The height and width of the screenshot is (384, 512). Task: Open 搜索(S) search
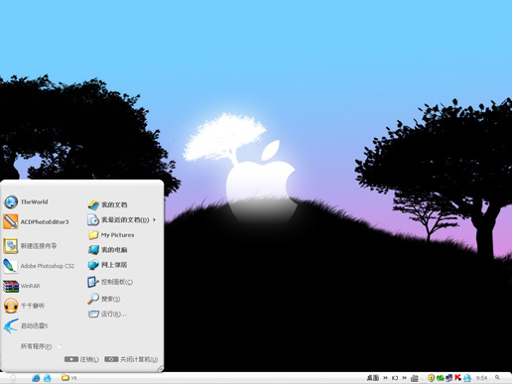pos(104,299)
